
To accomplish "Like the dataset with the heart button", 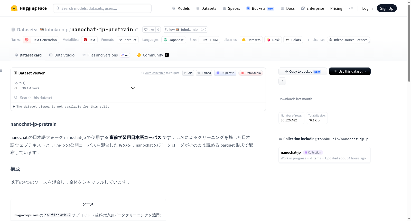I will [x=149, y=30].
